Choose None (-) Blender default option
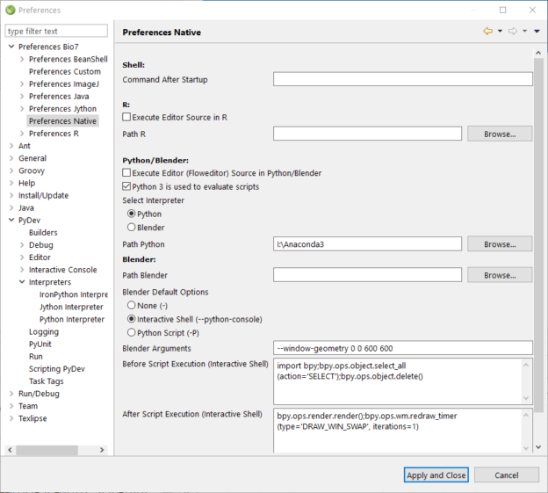The image size is (548, 493). [x=133, y=305]
